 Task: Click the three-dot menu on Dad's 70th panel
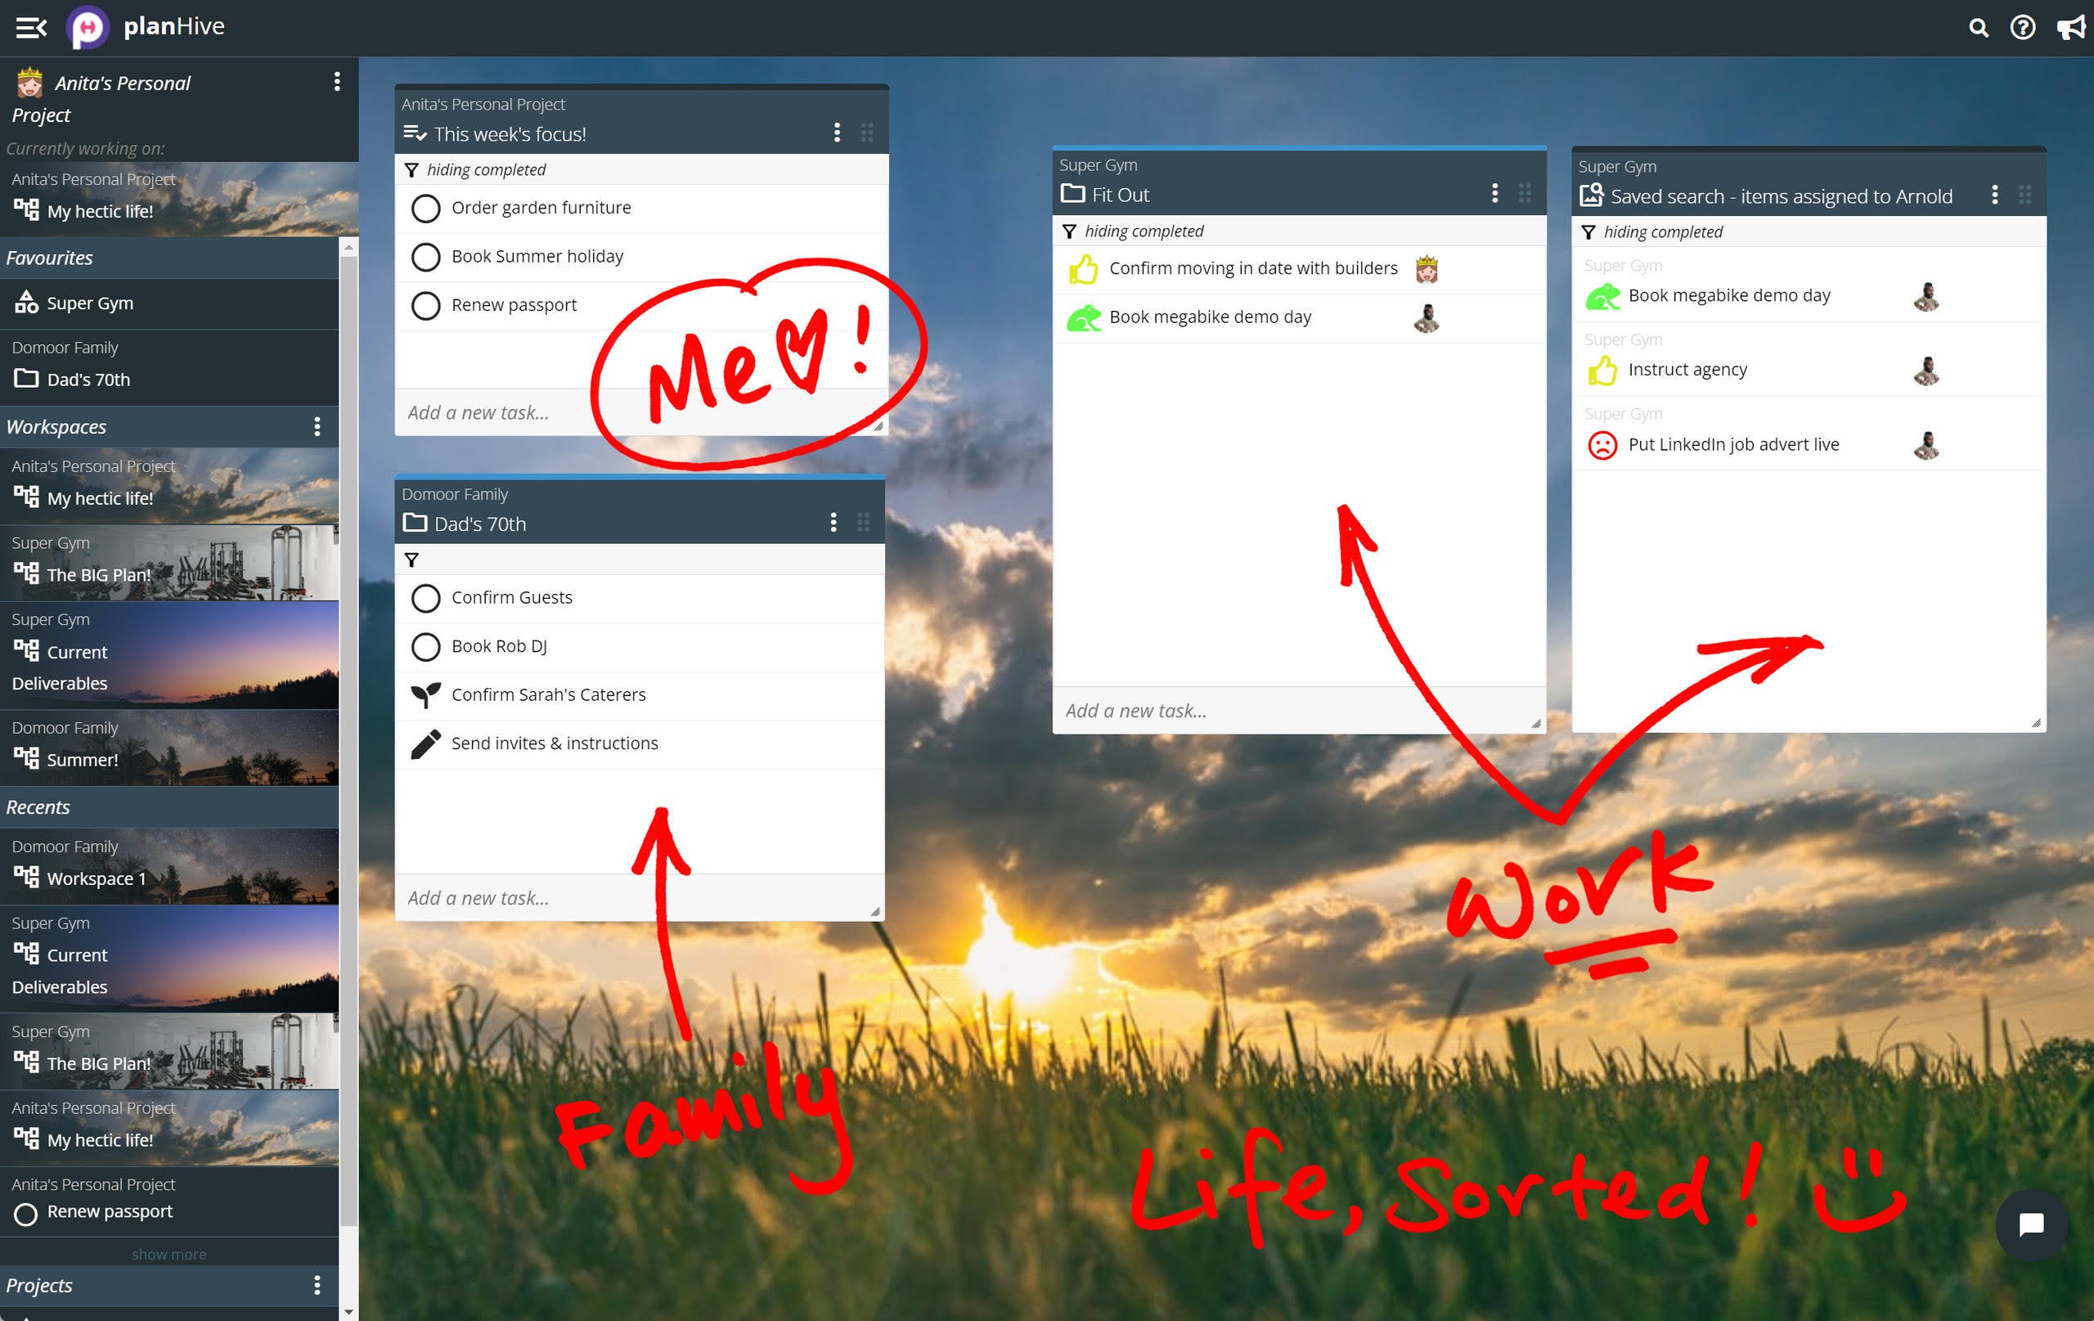[835, 522]
